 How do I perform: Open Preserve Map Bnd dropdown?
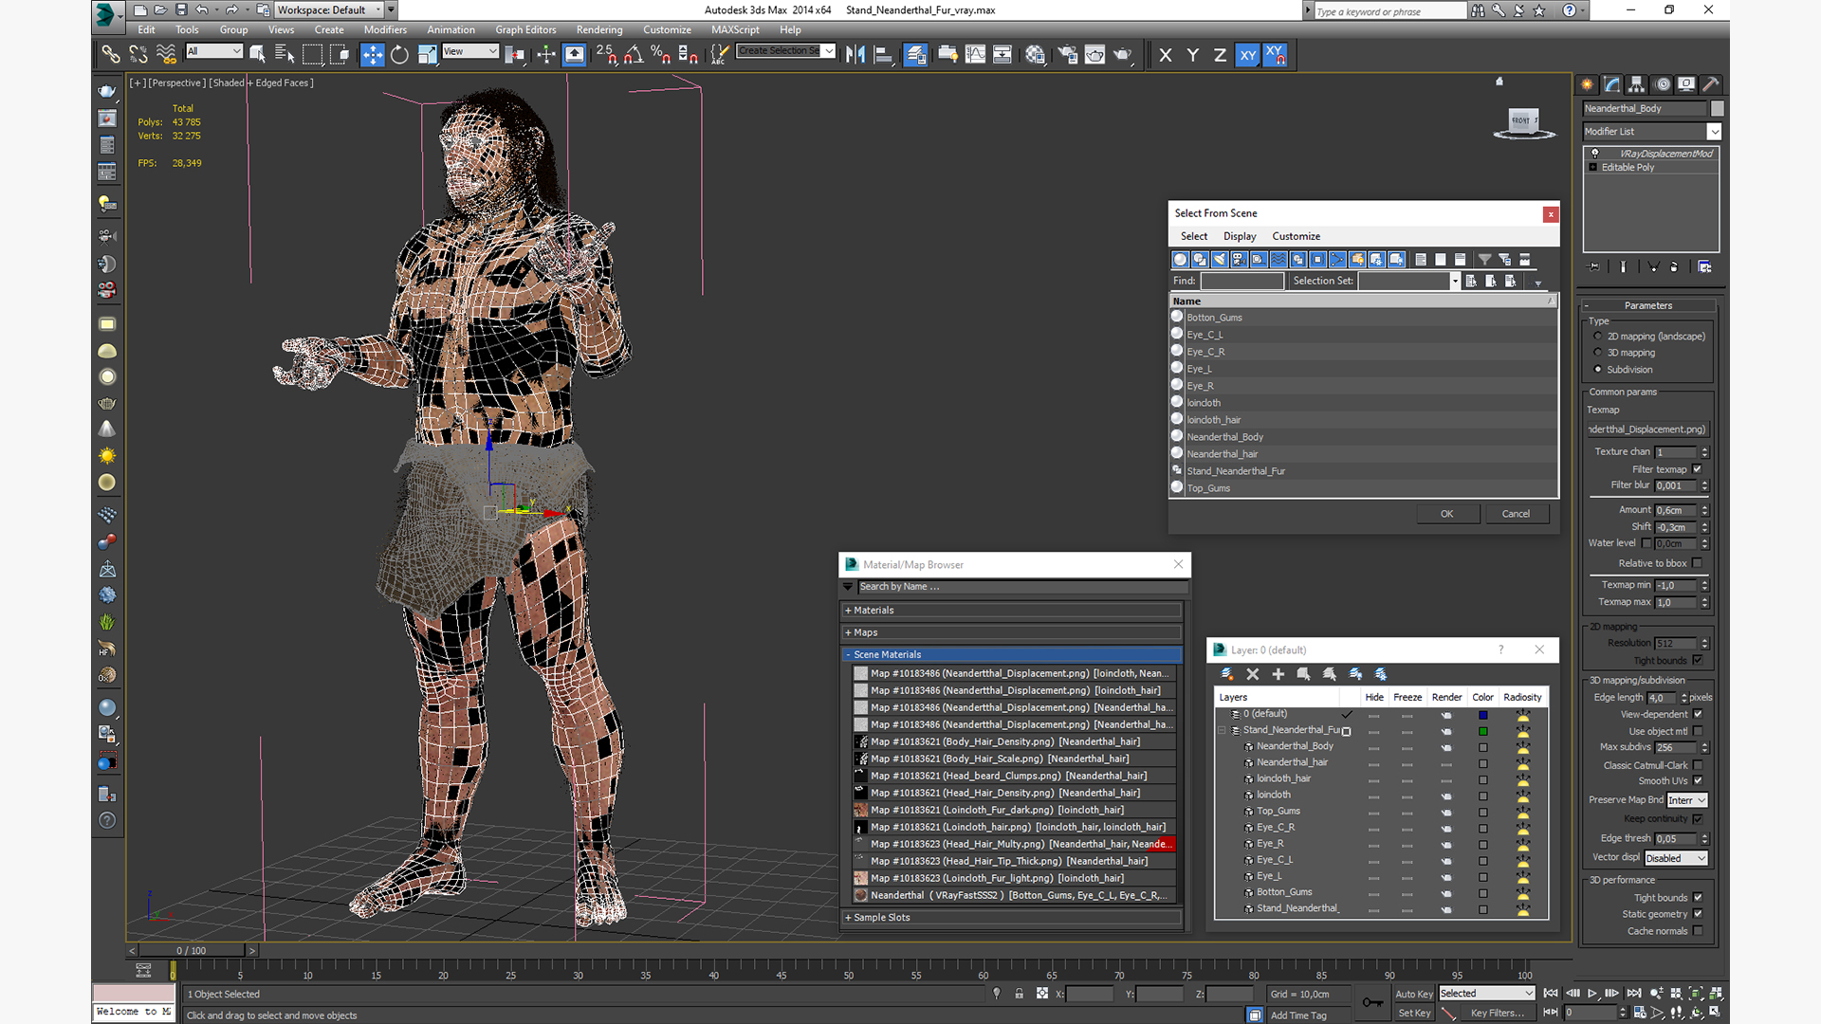(1687, 800)
